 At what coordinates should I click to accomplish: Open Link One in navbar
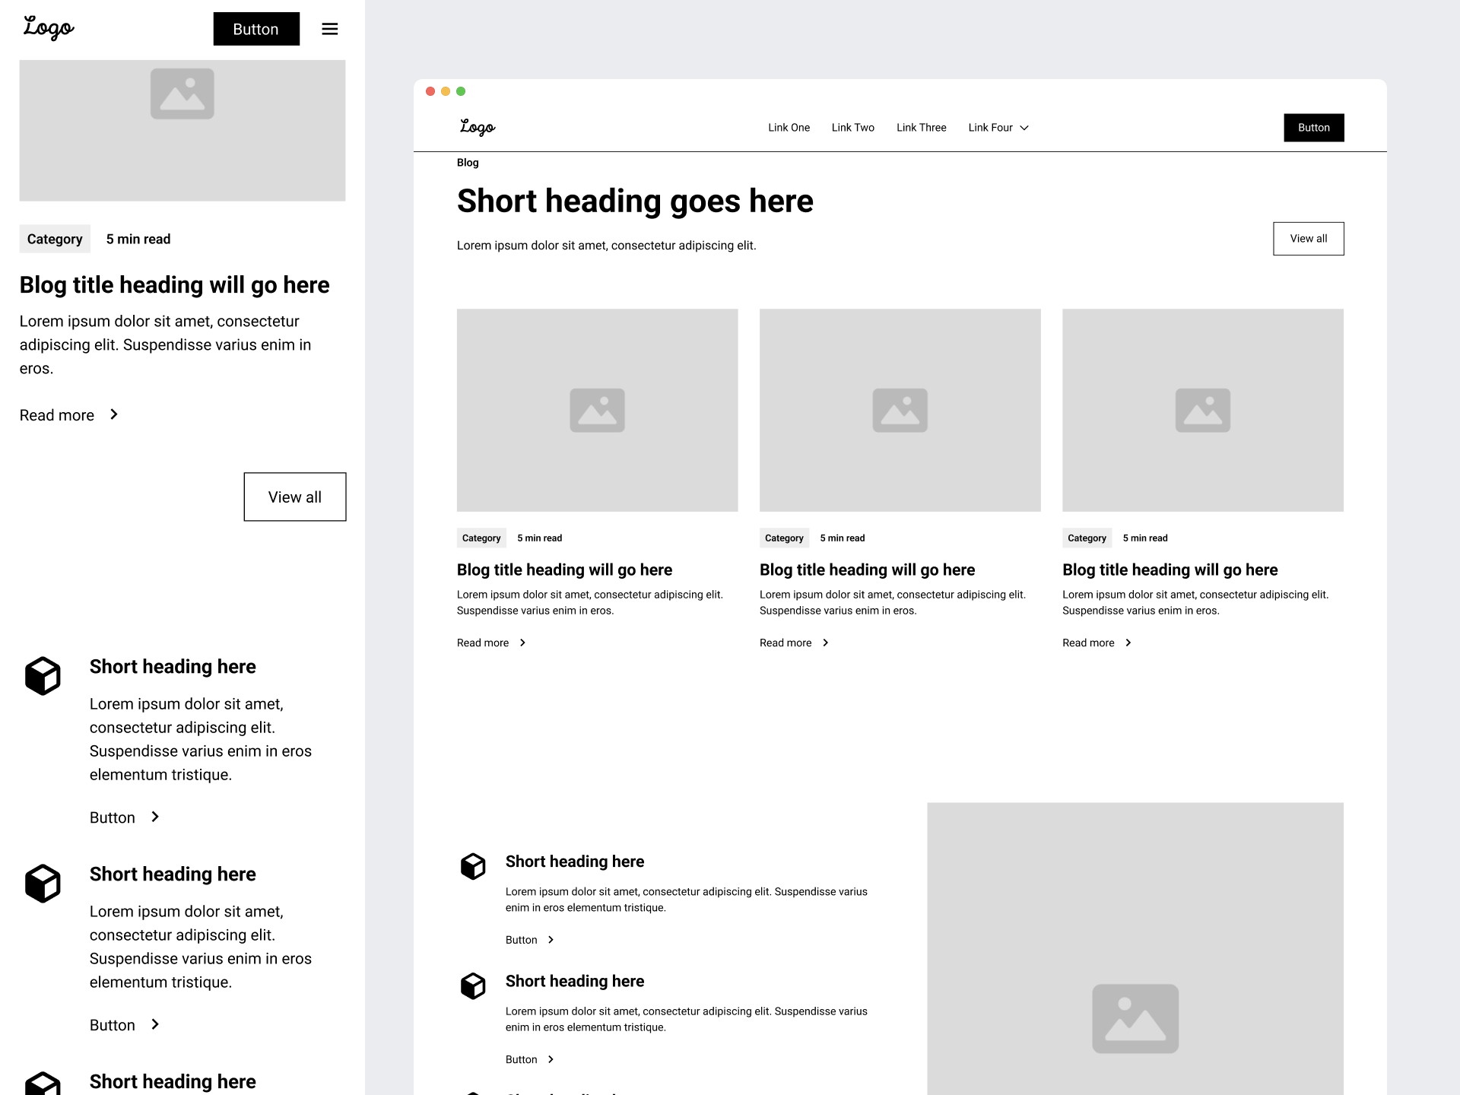pos(789,128)
